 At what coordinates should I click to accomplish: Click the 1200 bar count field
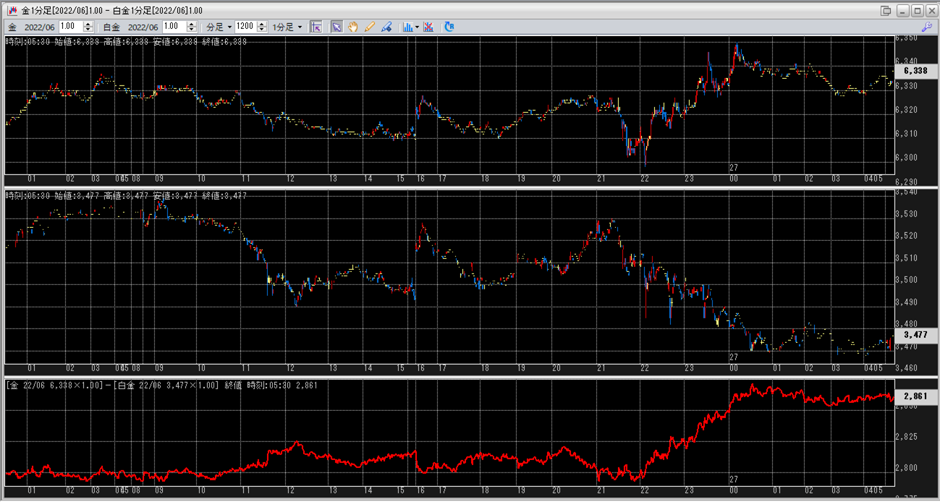point(245,27)
